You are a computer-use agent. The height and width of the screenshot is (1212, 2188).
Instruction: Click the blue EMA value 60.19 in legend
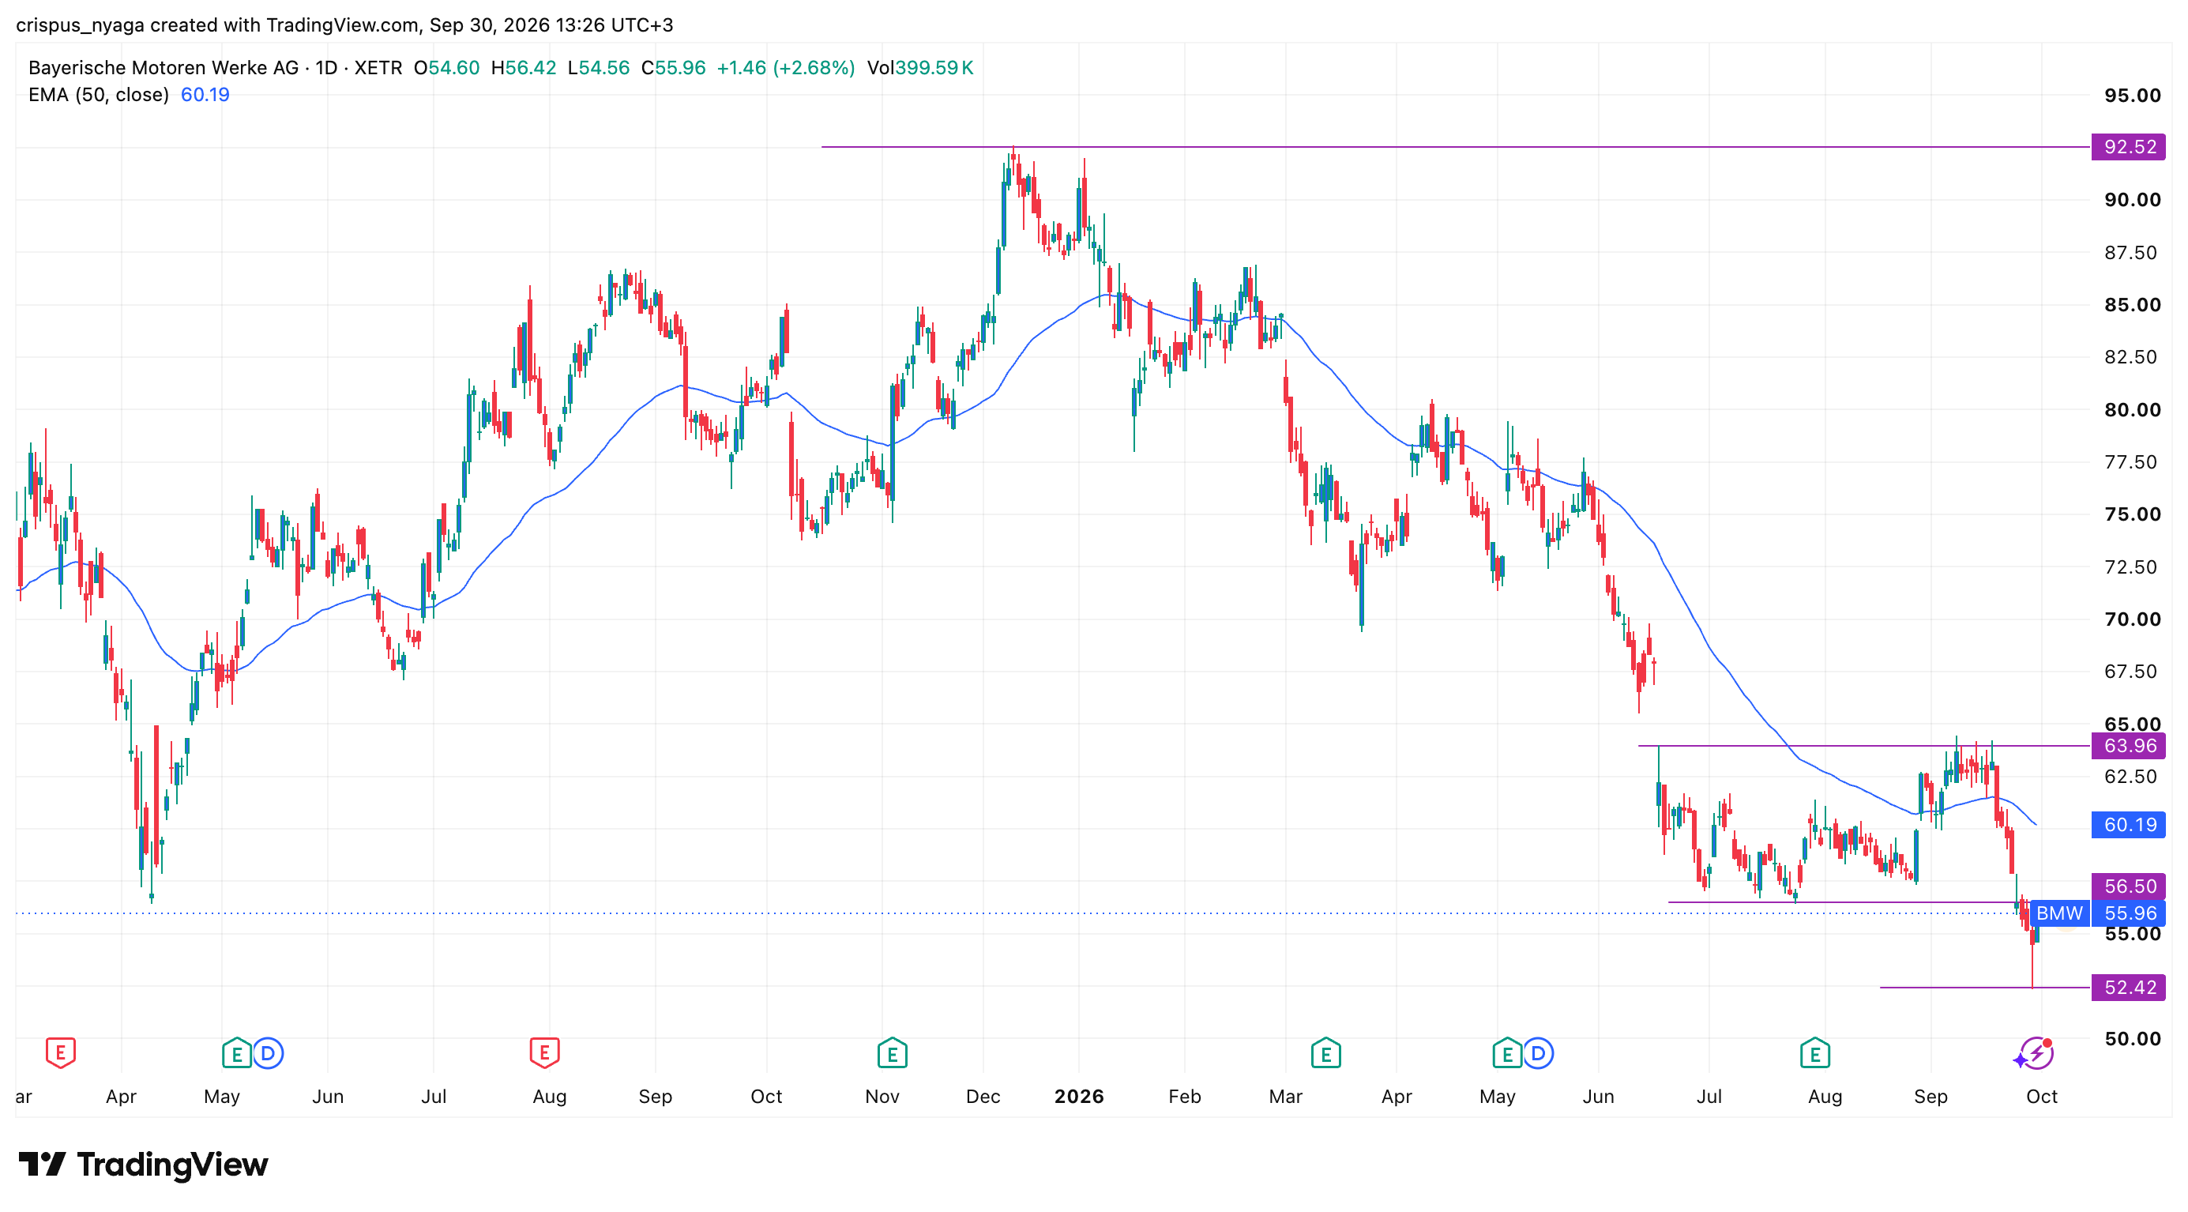tap(205, 94)
